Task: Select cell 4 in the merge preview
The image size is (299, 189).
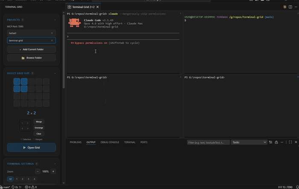Action: 28,128
